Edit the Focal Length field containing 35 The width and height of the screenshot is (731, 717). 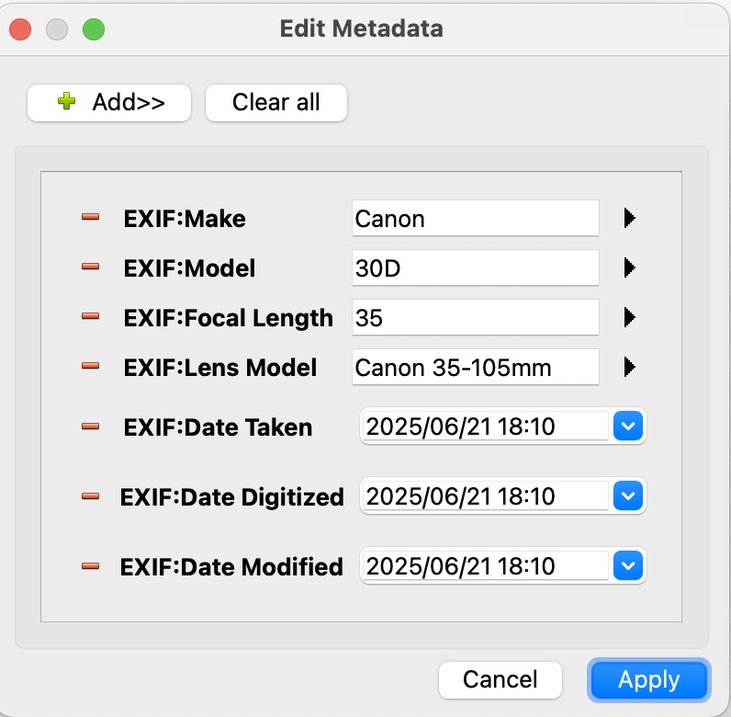tap(475, 317)
